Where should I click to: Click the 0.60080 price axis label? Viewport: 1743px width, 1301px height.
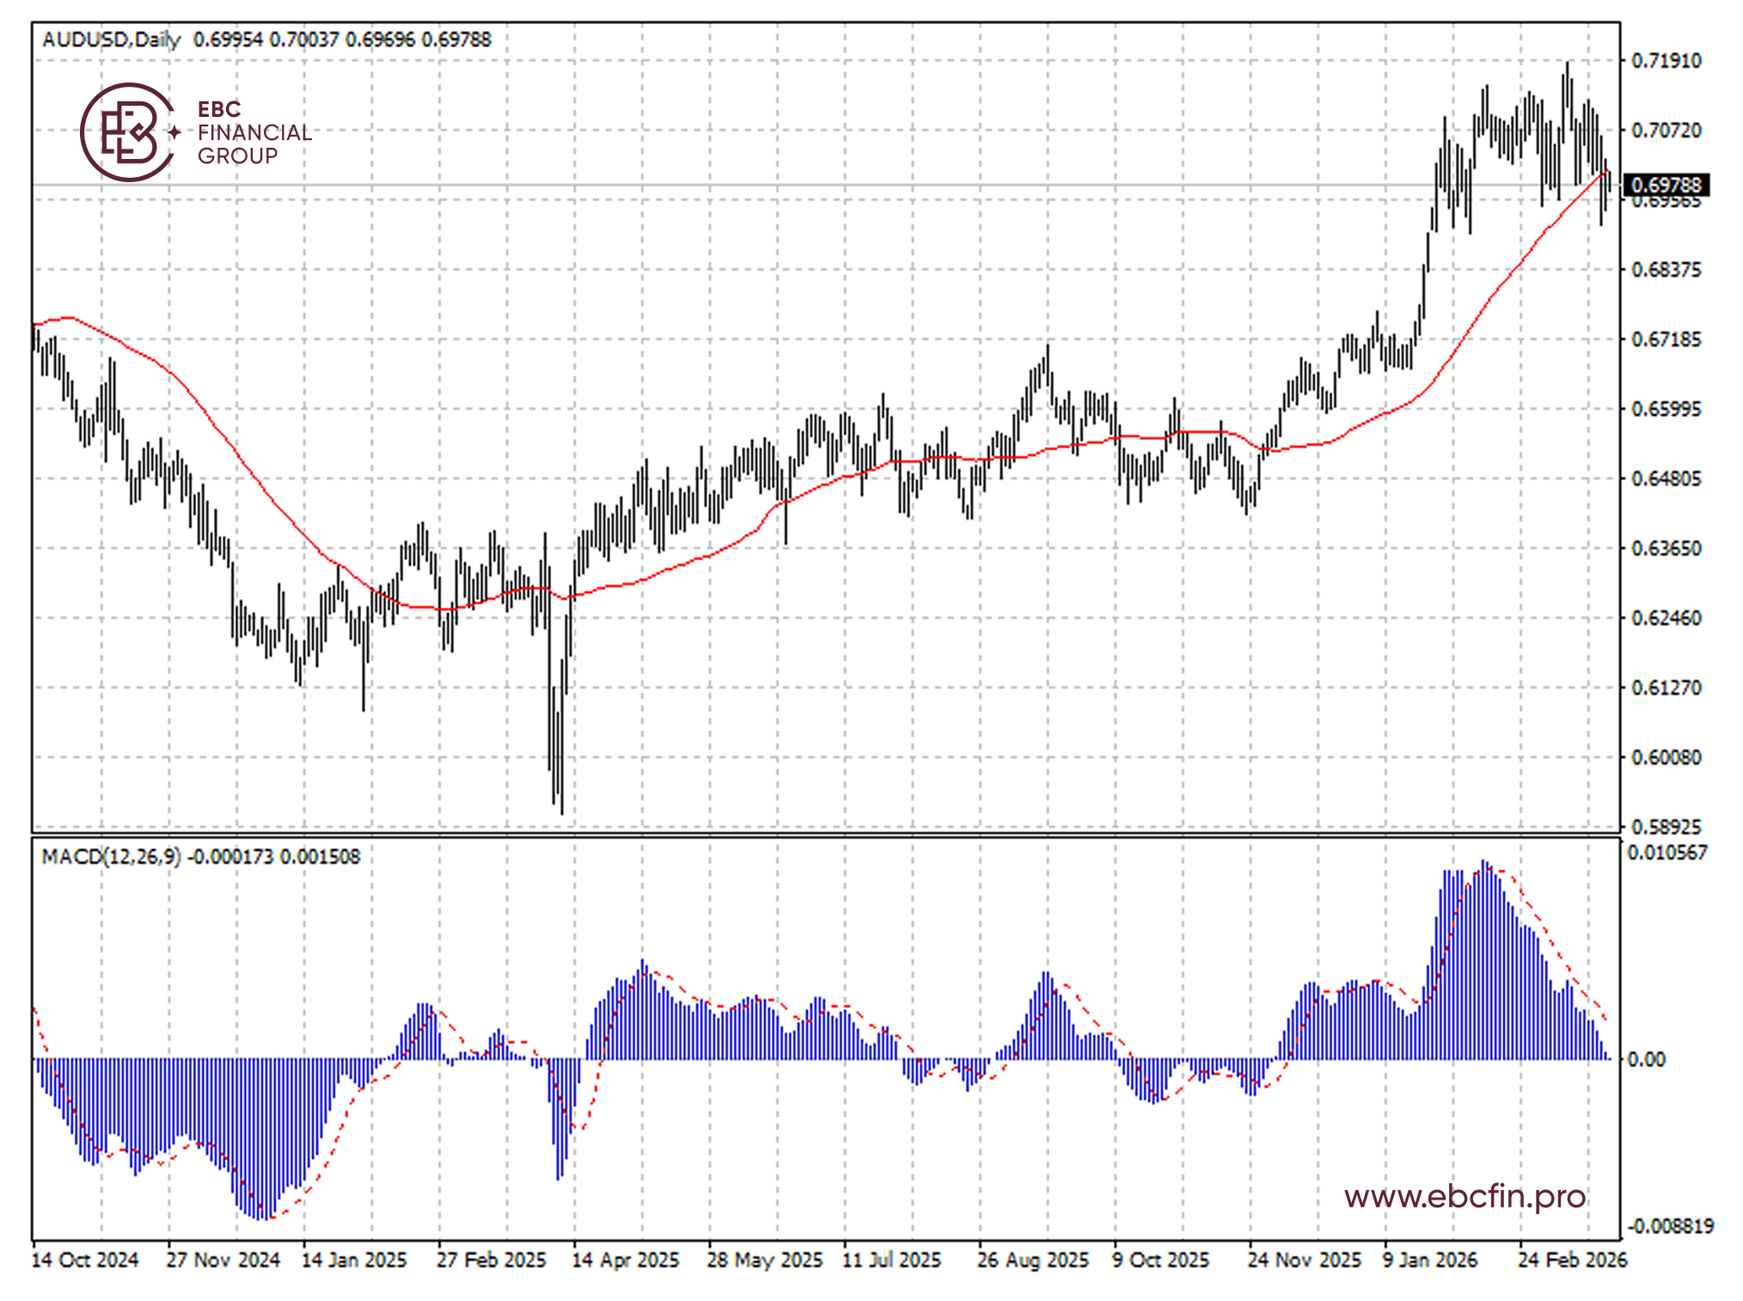pyautogui.click(x=1666, y=757)
